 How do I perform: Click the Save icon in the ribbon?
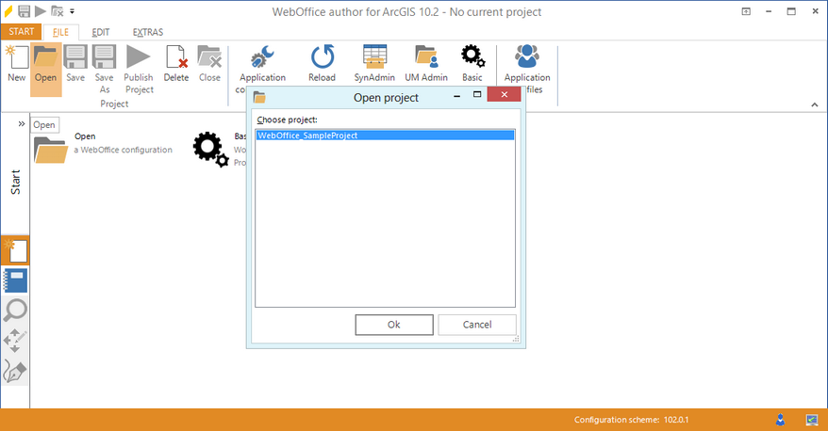click(75, 56)
